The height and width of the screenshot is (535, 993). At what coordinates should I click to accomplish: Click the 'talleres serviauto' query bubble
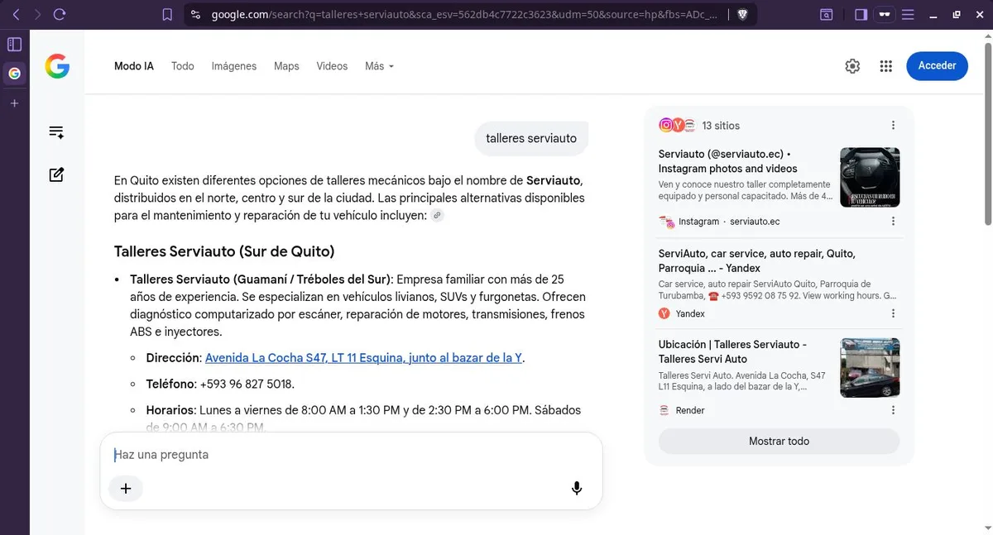(x=531, y=138)
